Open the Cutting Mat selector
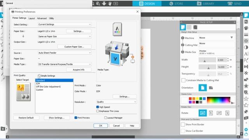The width and height of the screenshot is (249, 140). click(x=217, y=44)
